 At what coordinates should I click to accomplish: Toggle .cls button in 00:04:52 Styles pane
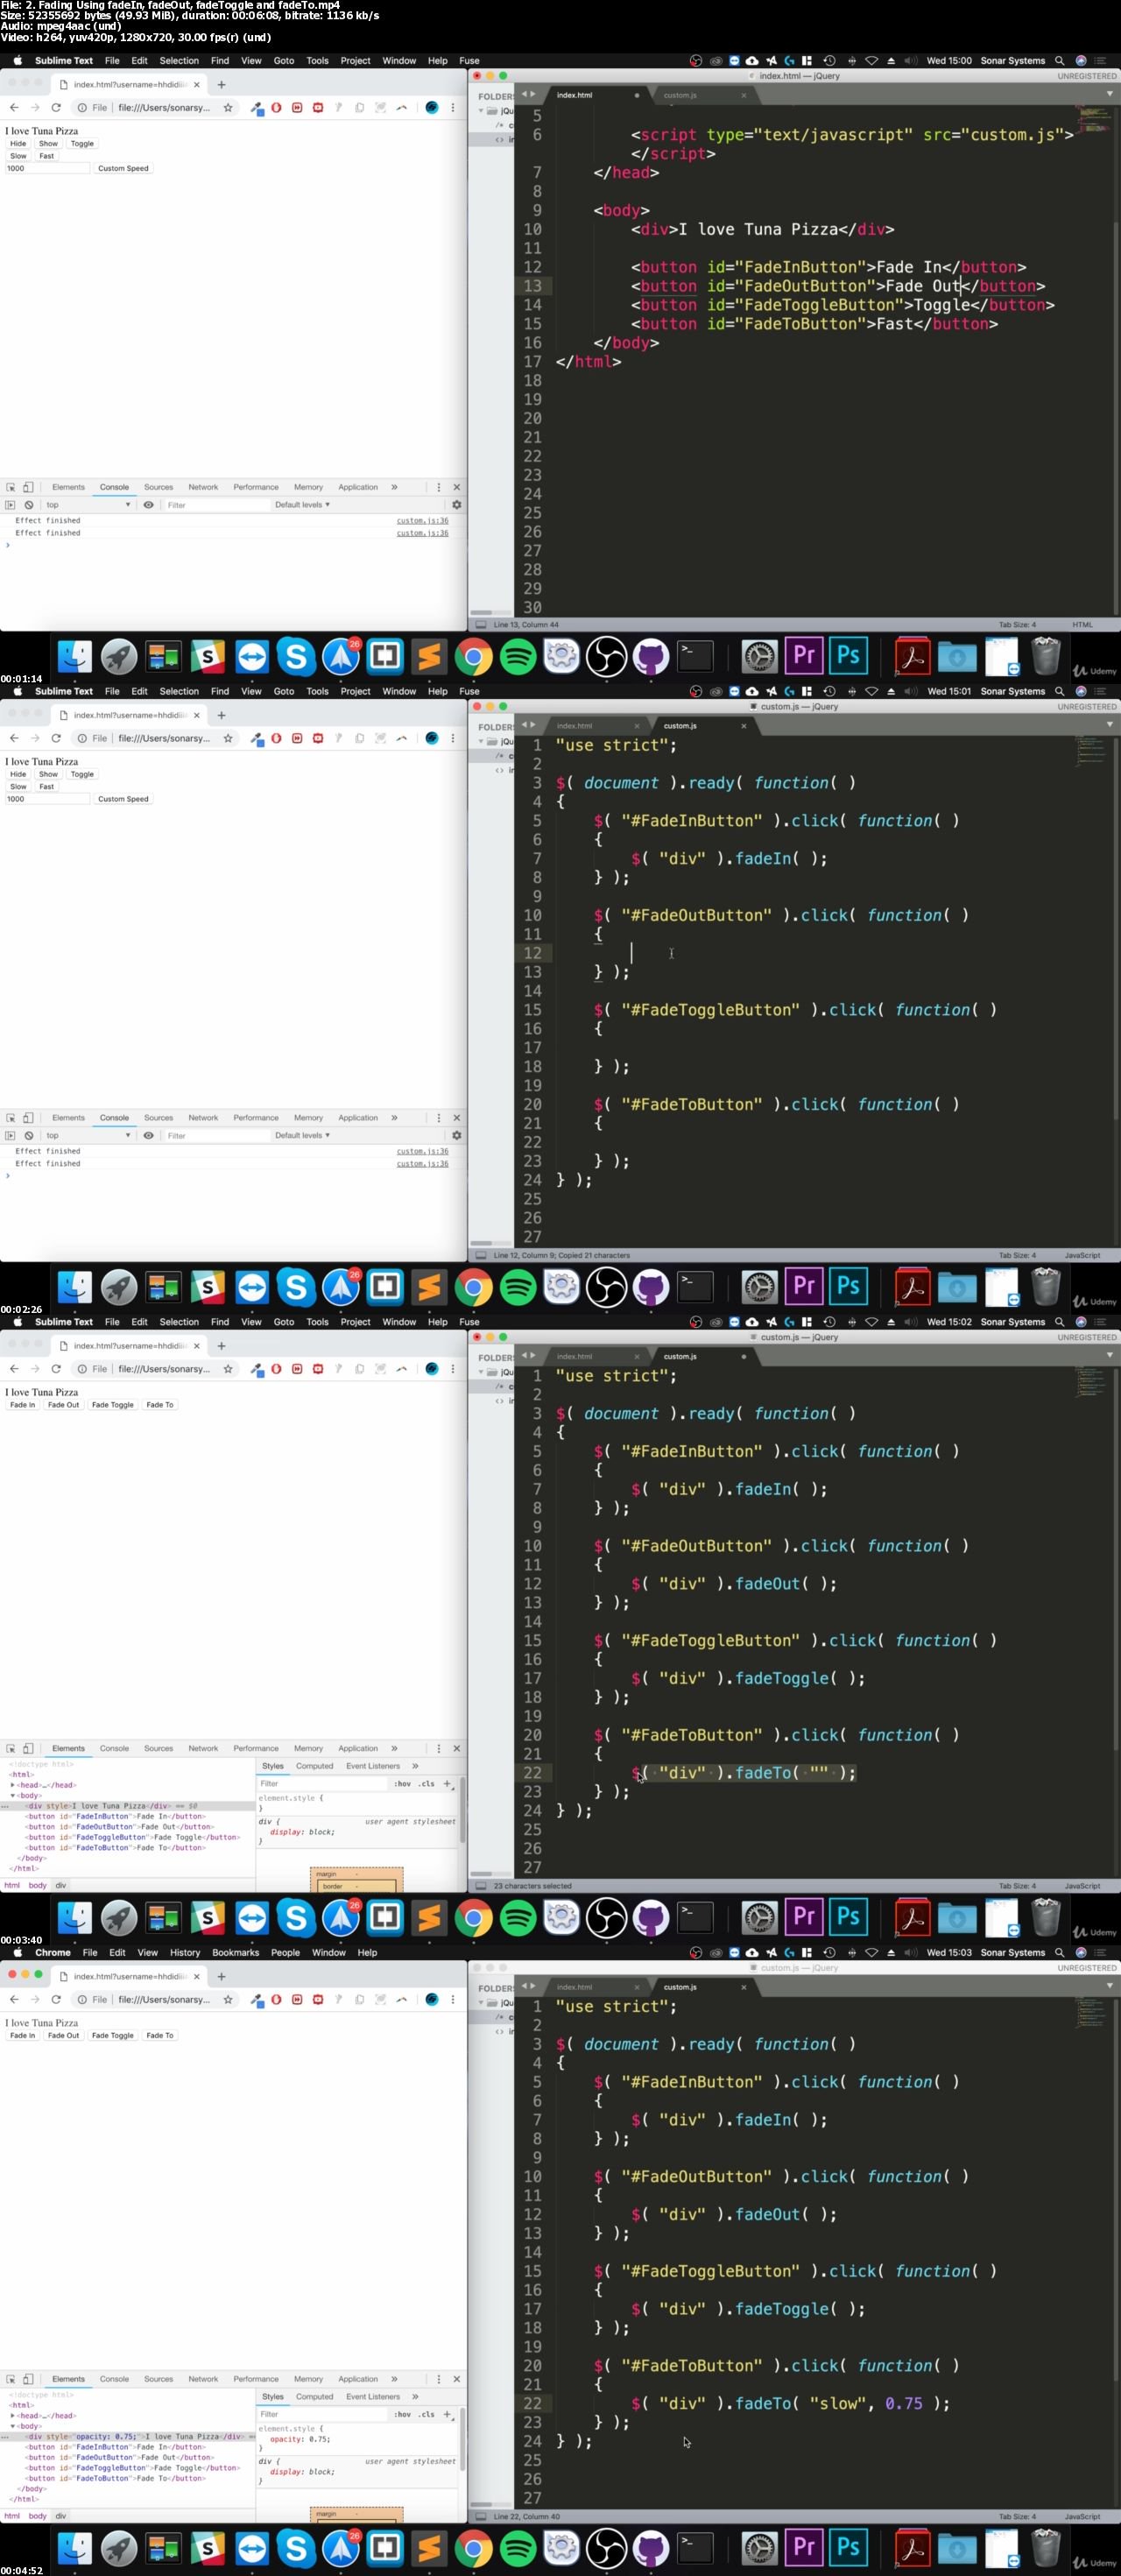(x=427, y=2415)
